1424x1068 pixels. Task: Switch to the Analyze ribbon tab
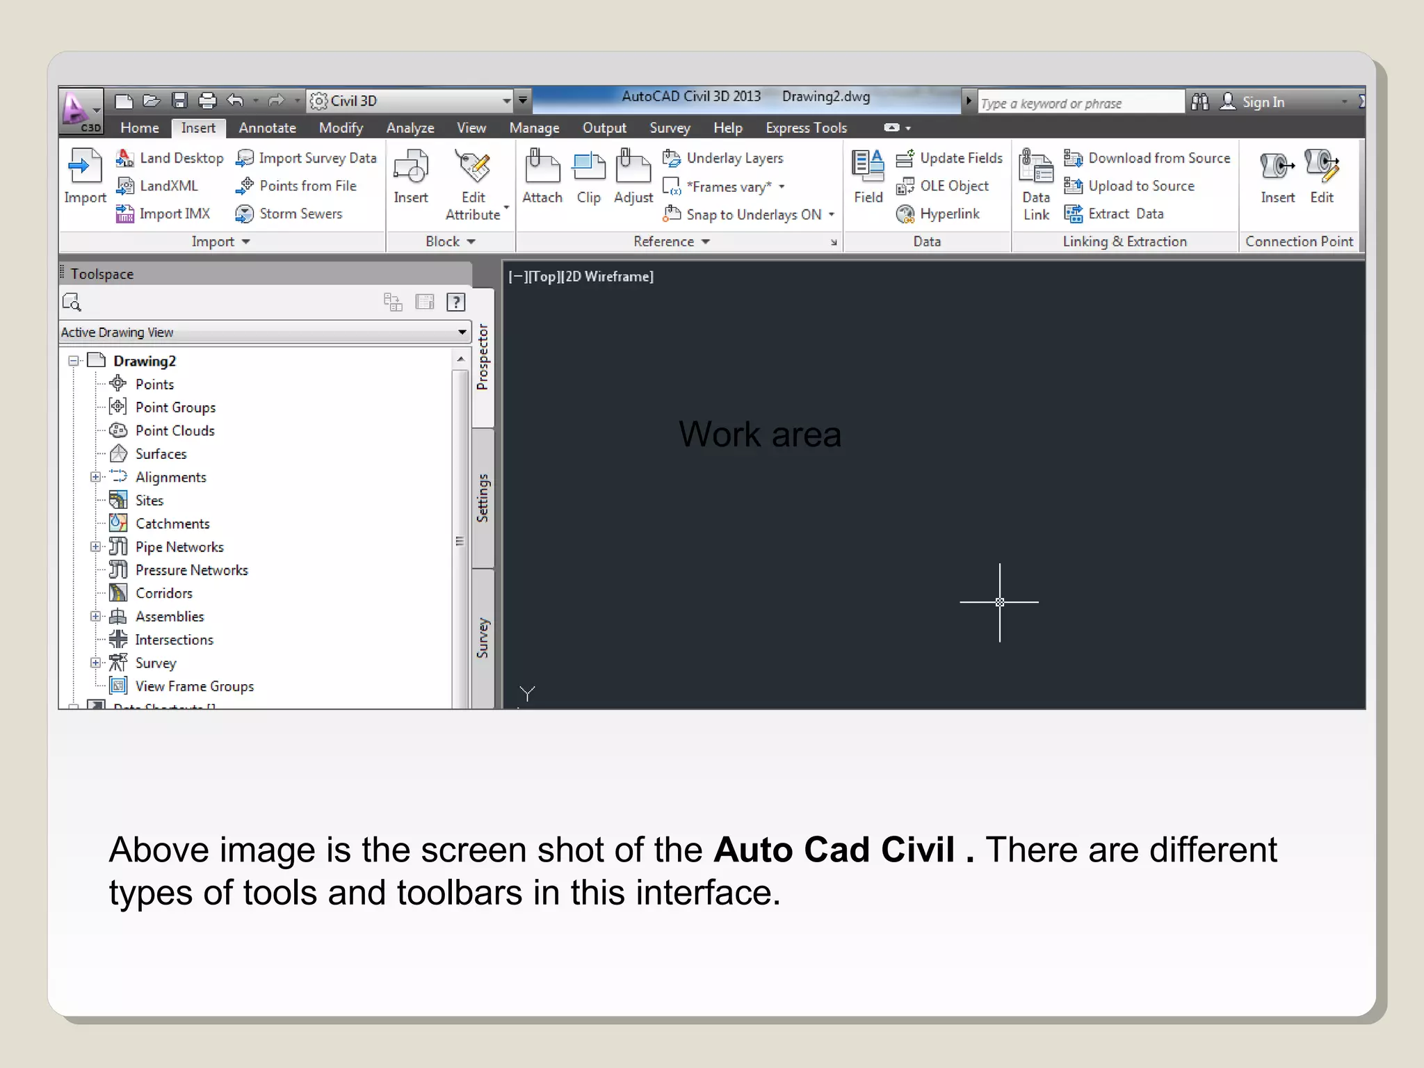click(x=410, y=128)
